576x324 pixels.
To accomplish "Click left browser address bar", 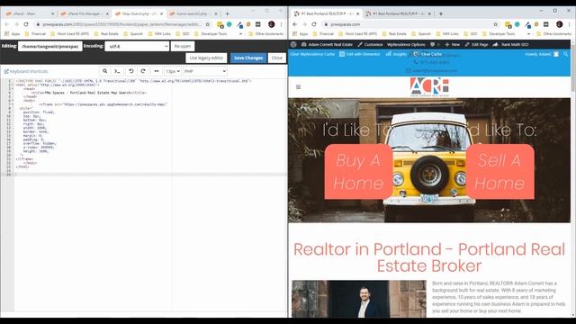I will [121, 24].
